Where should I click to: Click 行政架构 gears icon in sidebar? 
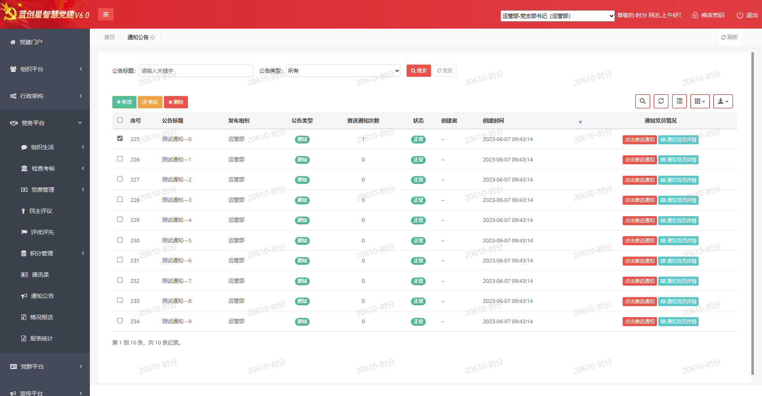pyautogui.click(x=13, y=96)
